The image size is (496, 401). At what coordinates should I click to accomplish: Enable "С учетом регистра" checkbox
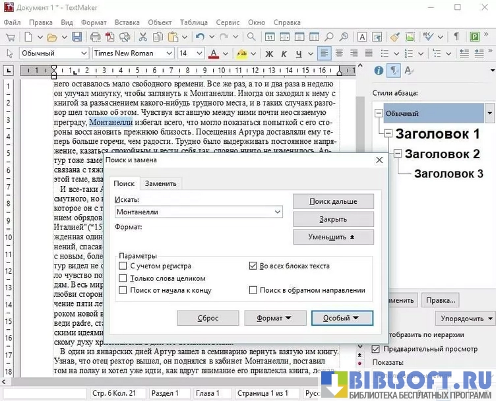click(x=123, y=266)
